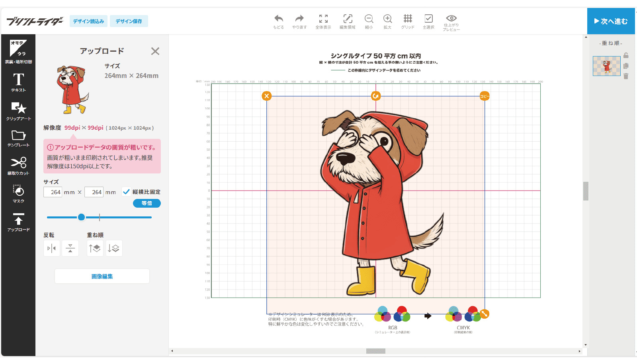Select the outline cut (scissors) tool
The width and height of the screenshot is (637, 364).
[18, 165]
